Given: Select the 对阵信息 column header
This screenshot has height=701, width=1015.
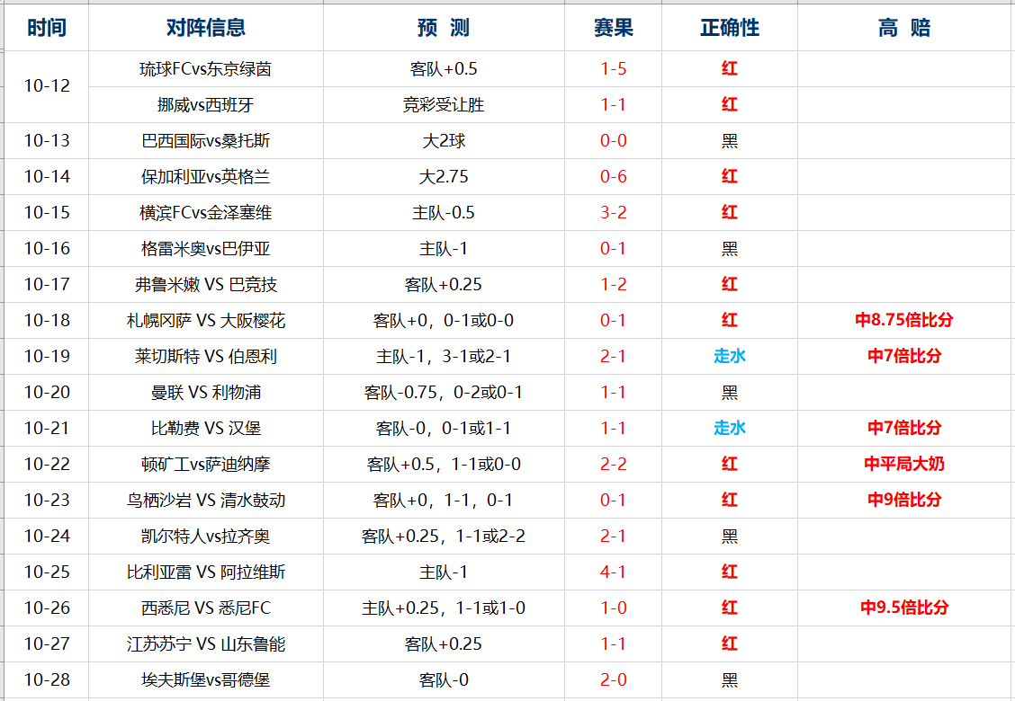Looking at the screenshot, I should click(x=206, y=27).
